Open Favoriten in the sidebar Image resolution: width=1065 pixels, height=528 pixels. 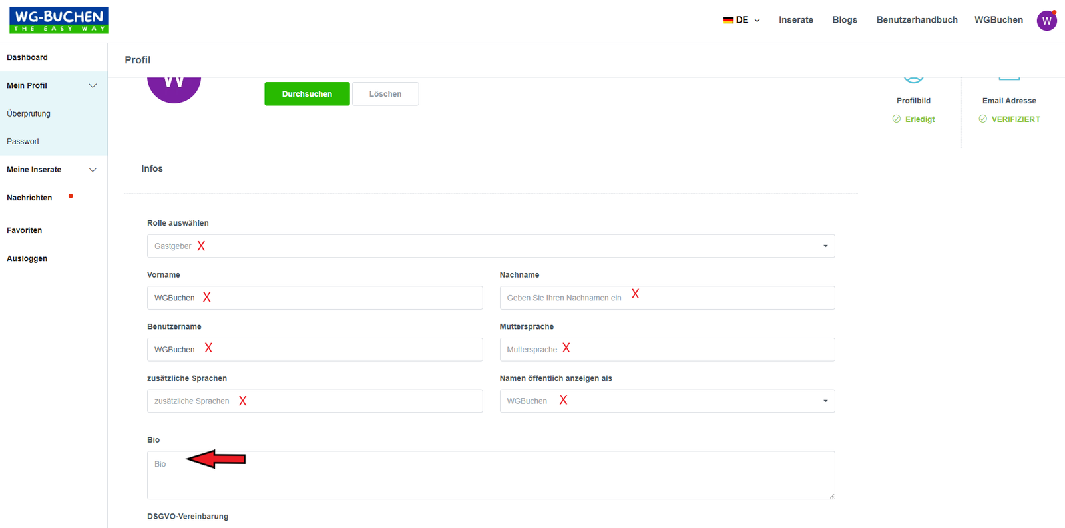(x=25, y=230)
